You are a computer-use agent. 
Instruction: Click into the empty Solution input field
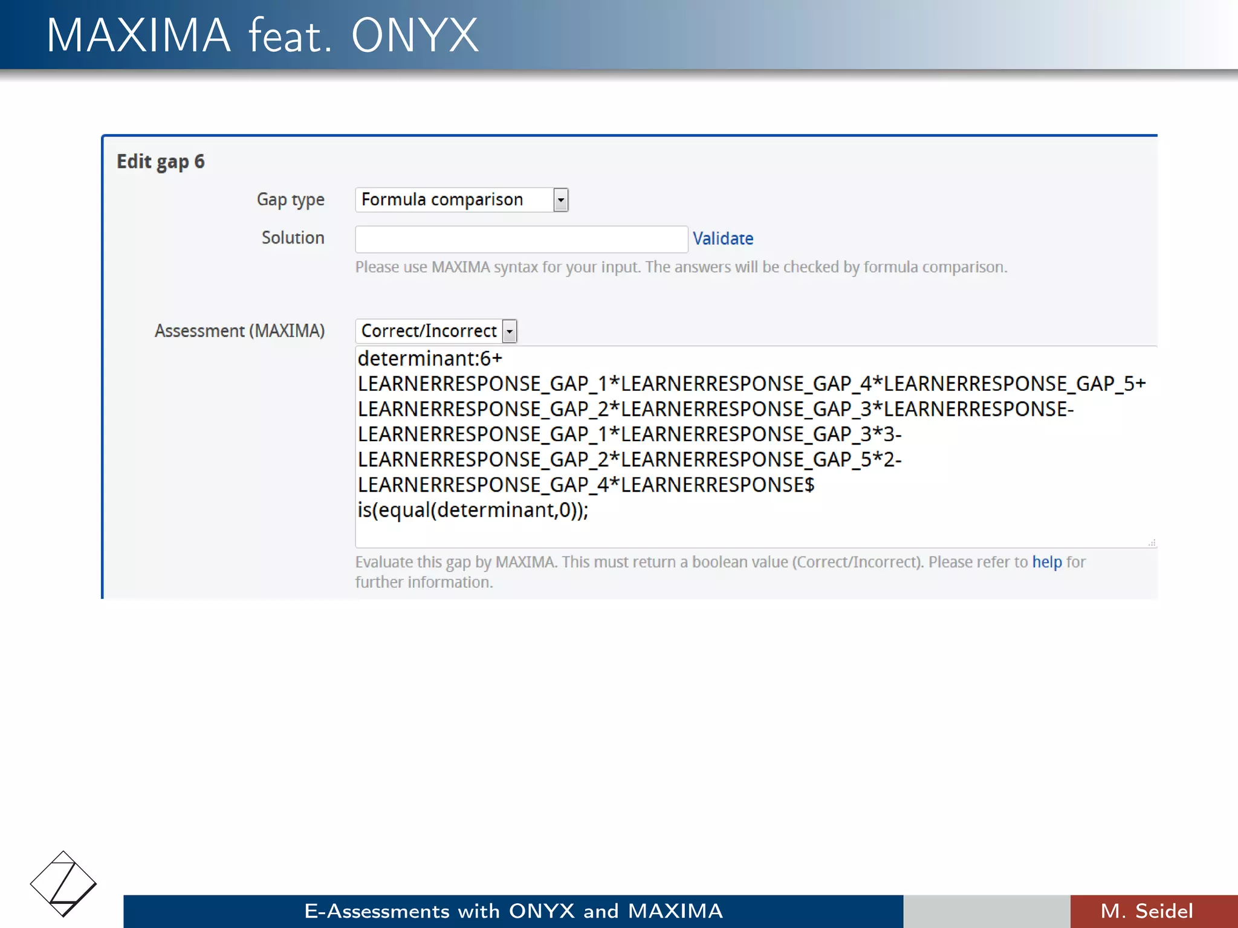tap(521, 239)
